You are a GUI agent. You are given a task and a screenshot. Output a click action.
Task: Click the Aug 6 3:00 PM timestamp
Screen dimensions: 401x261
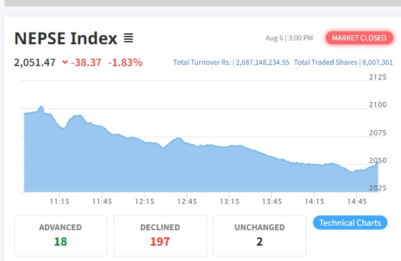coord(289,38)
